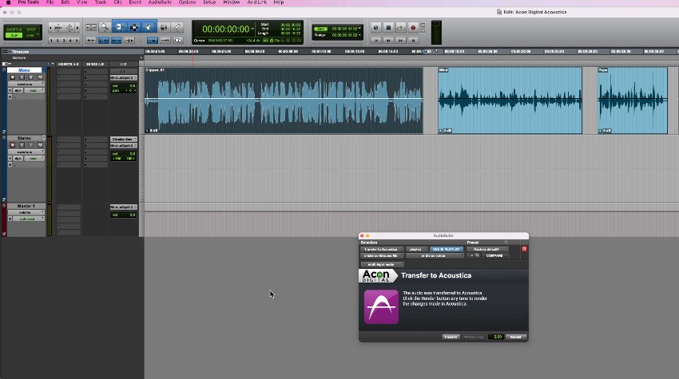Image resolution: width=679 pixels, height=379 pixels.
Task: Enable Slip edit mode
Action: [x=14, y=35]
